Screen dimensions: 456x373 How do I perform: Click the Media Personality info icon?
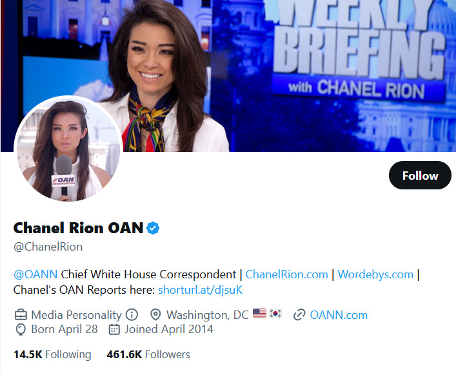pyautogui.click(x=132, y=314)
